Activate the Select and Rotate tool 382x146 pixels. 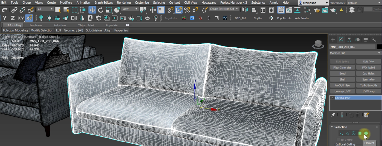100,10
